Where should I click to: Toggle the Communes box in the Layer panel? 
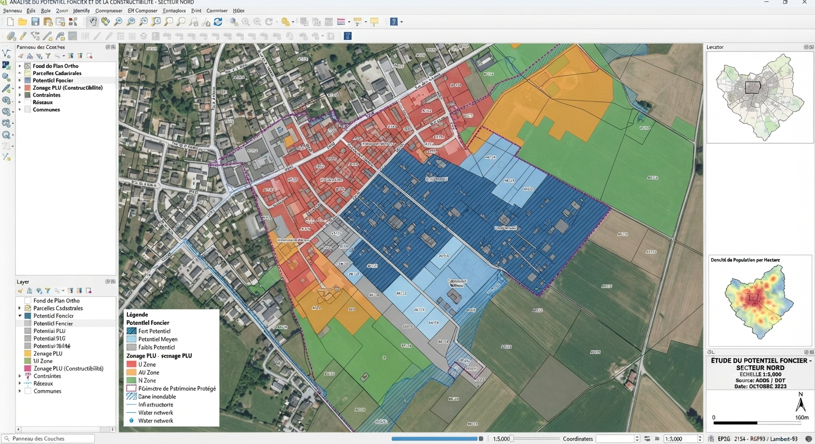(x=28, y=391)
